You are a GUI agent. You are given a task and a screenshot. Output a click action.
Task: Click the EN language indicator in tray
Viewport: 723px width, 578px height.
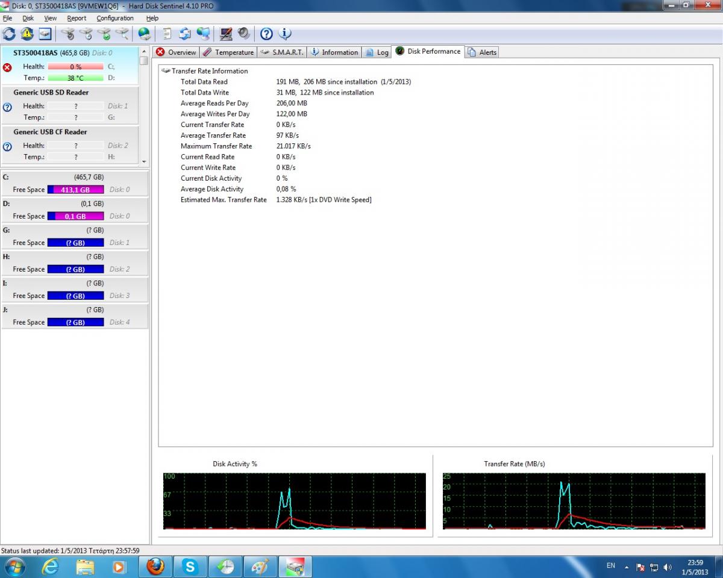click(x=611, y=566)
